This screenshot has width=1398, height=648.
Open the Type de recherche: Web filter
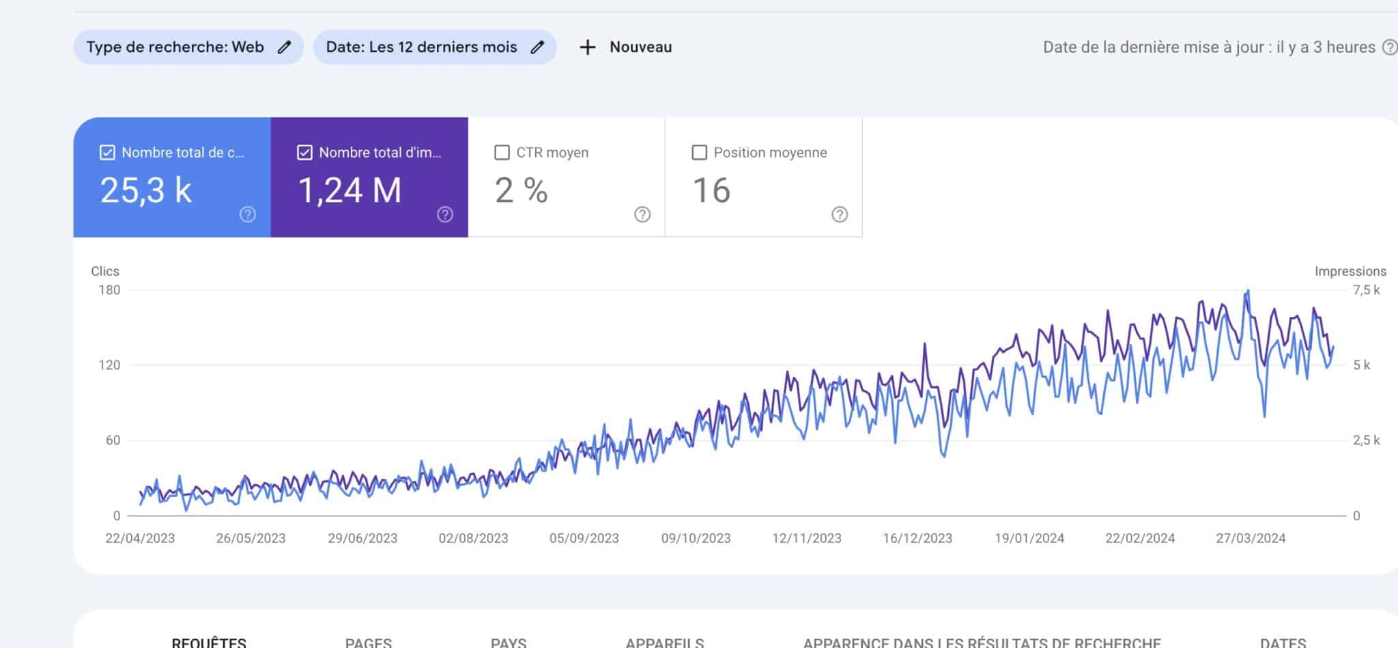click(175, 47)
